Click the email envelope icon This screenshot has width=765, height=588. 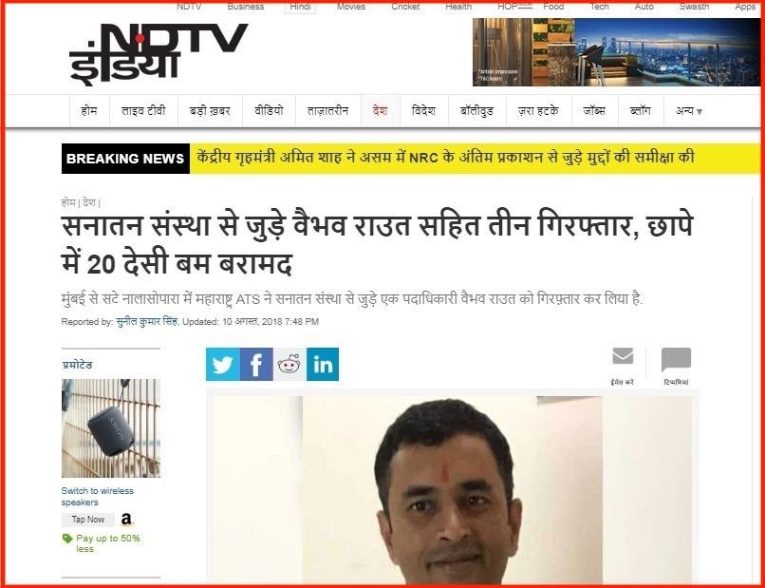pos(623,356)
